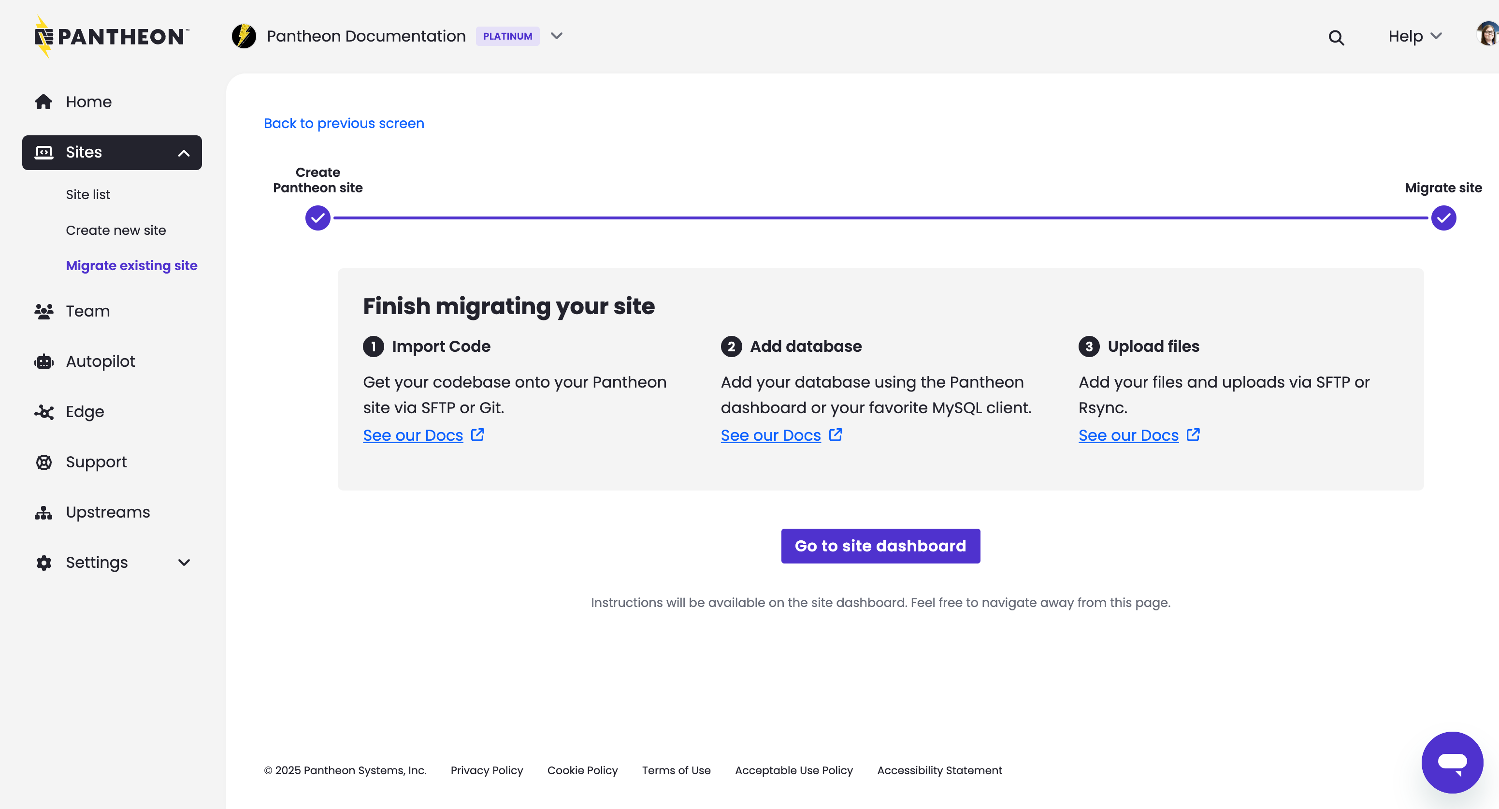This screenshot has width=1499, height=809.
Task: Open Autopilot from the sidebar
Action: pos(100,361)
